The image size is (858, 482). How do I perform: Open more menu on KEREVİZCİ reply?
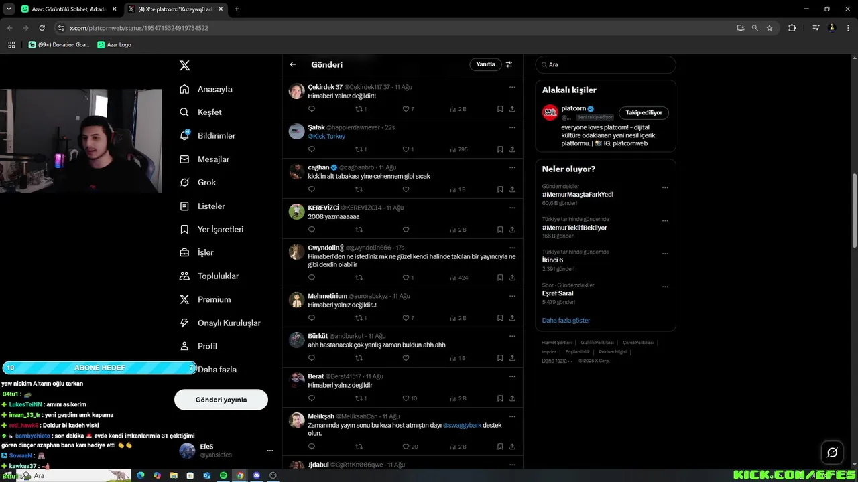click(x=512, y=208)
